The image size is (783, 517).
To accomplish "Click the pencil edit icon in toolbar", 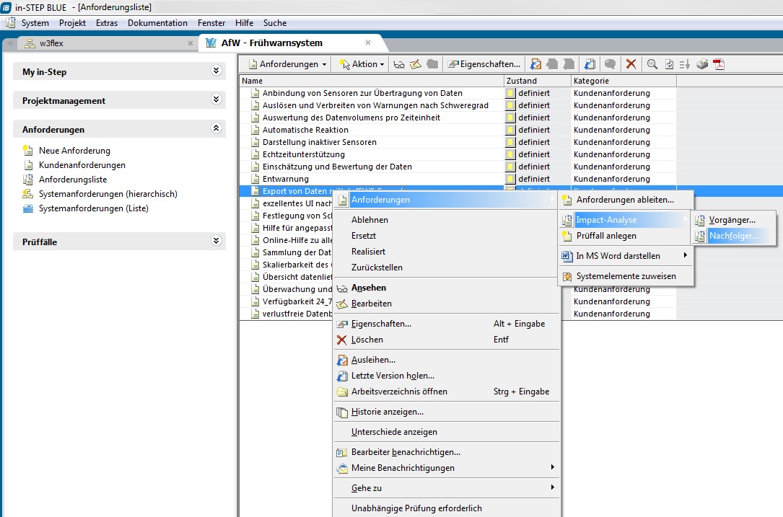I will 416,64.
